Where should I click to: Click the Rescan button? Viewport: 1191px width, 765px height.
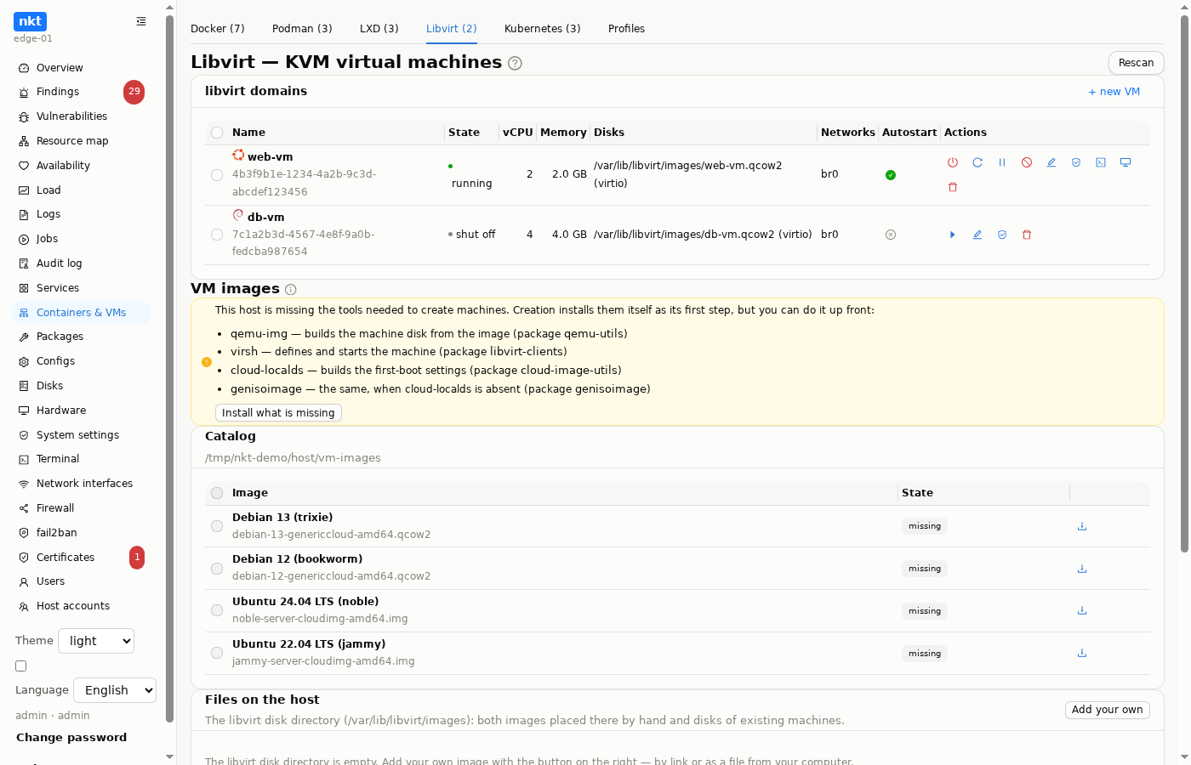(1137, 63)
